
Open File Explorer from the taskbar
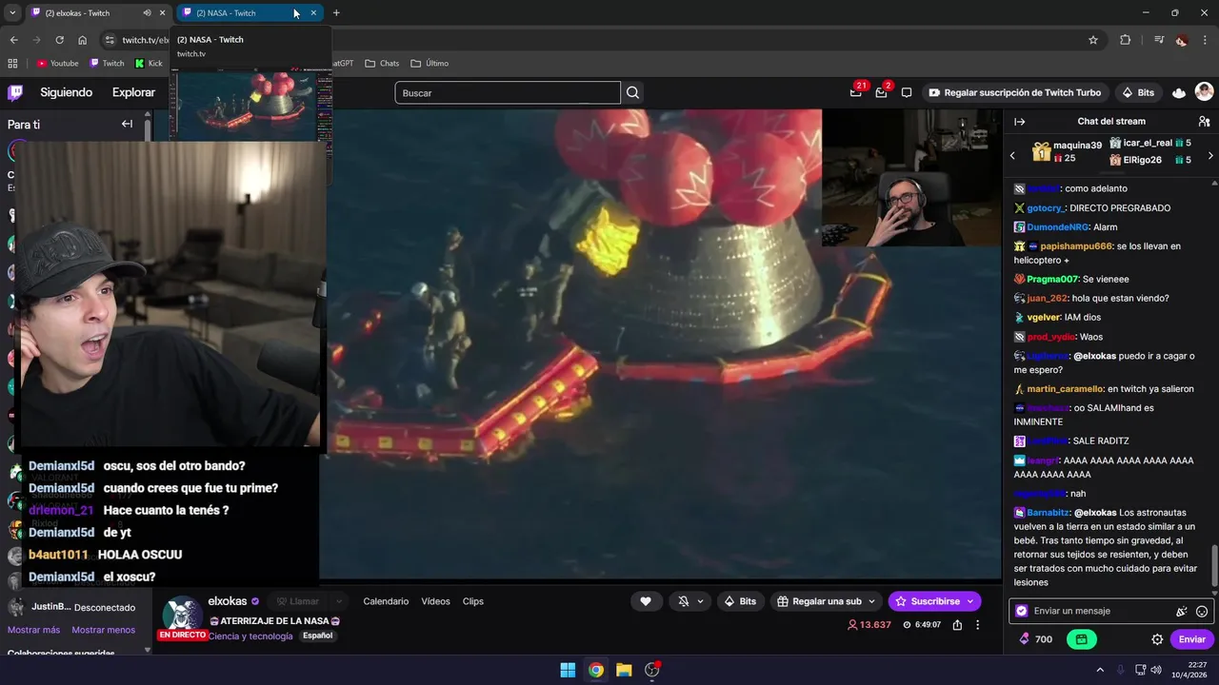[x=624, y=670]
